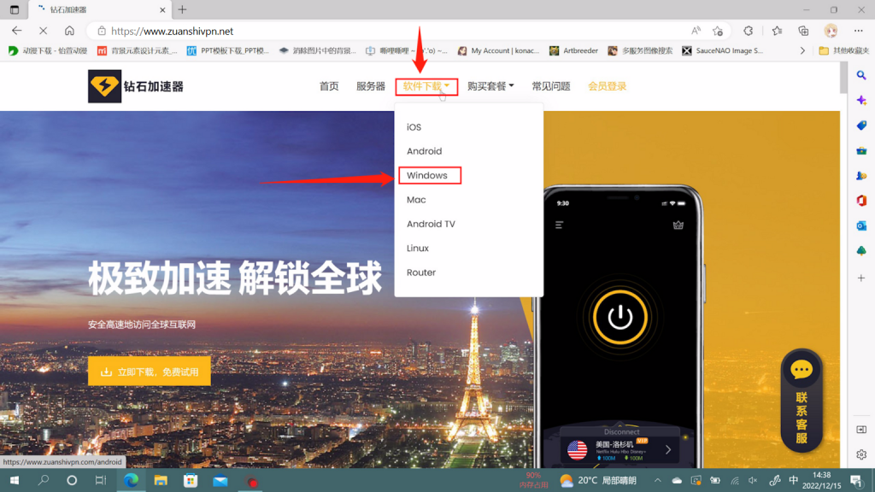Open the PPT模板下载 bookmark
The width and height of the screenshot is (875, 492).
click(x=227, y=50)
